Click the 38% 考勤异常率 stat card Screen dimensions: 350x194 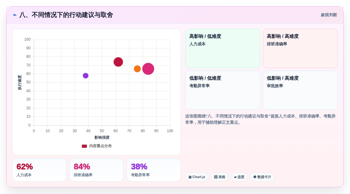click(x=153, y=170)
